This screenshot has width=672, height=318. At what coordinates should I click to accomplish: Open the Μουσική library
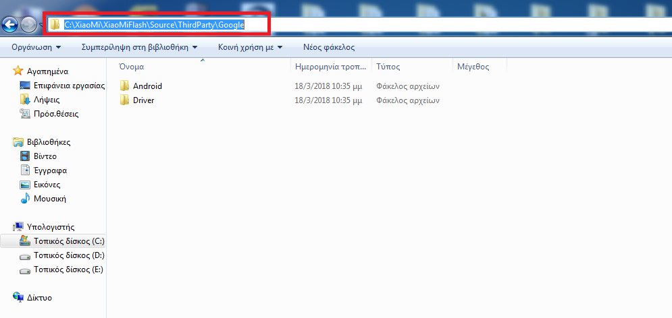point(50,199)
